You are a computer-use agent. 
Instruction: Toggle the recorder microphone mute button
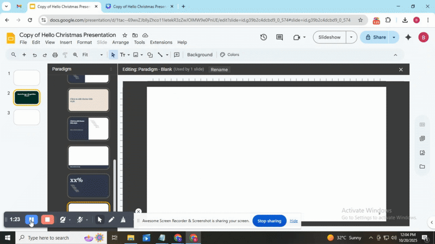point(80,220)
